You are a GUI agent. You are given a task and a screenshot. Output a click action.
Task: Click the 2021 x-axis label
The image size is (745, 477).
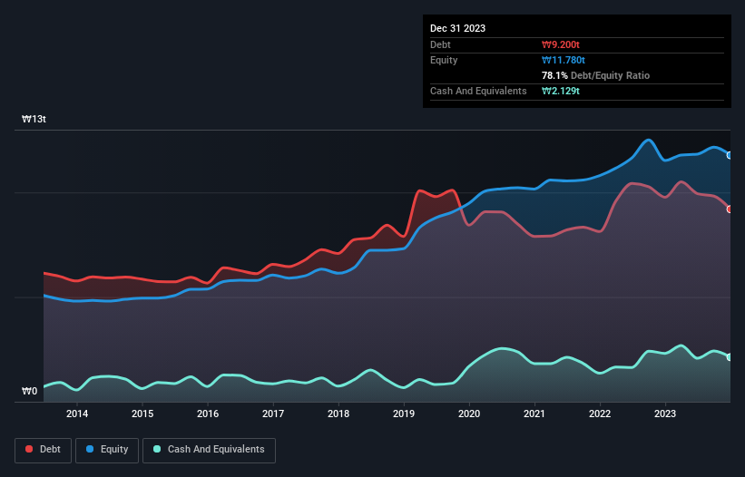pyautogui.click(x=534, y=414)
